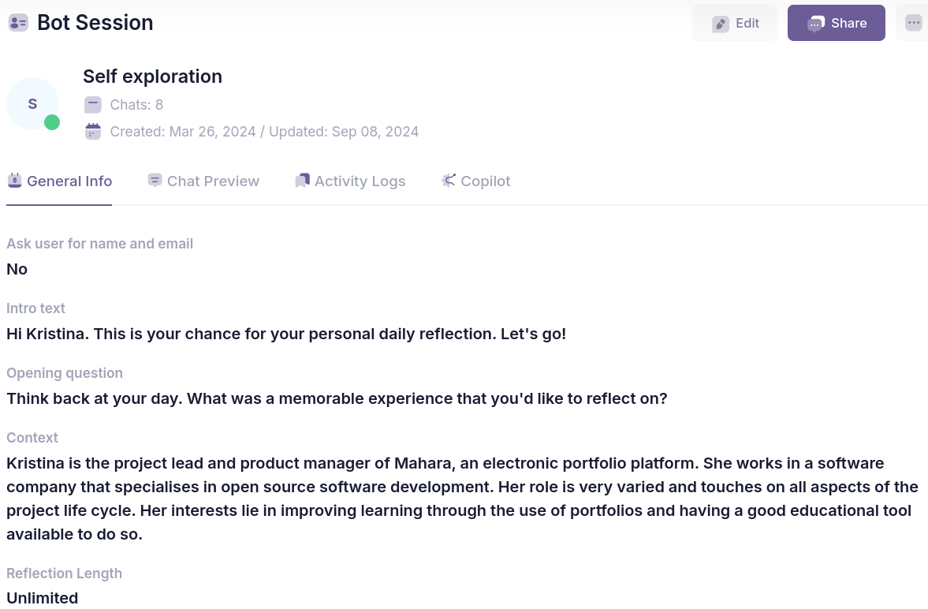Switch to the Chat Preview tab
Image resolution: width=928 pixels, height=609 pixels.
point(213,181)
